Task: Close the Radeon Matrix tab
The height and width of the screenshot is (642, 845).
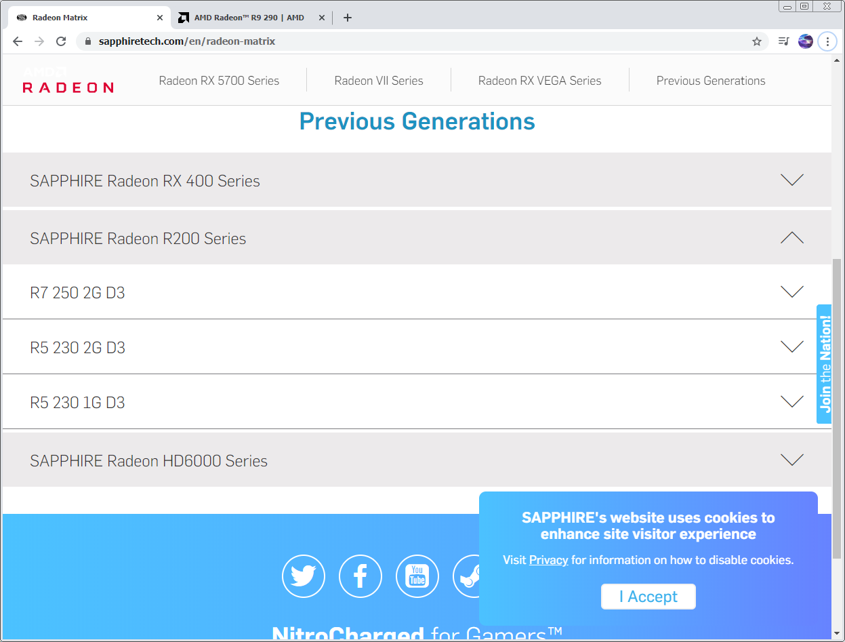Action: point(160,18)
